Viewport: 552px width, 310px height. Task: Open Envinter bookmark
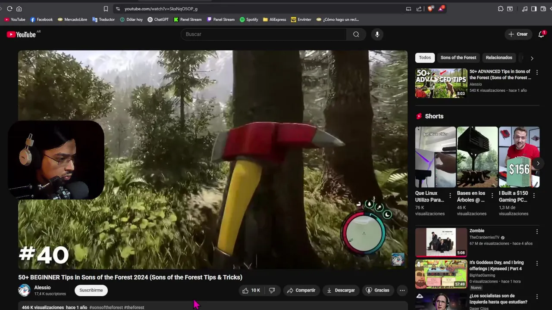[301, 19]
